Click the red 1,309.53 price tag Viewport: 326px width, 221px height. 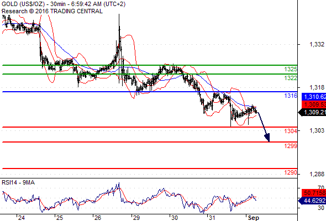314,104
